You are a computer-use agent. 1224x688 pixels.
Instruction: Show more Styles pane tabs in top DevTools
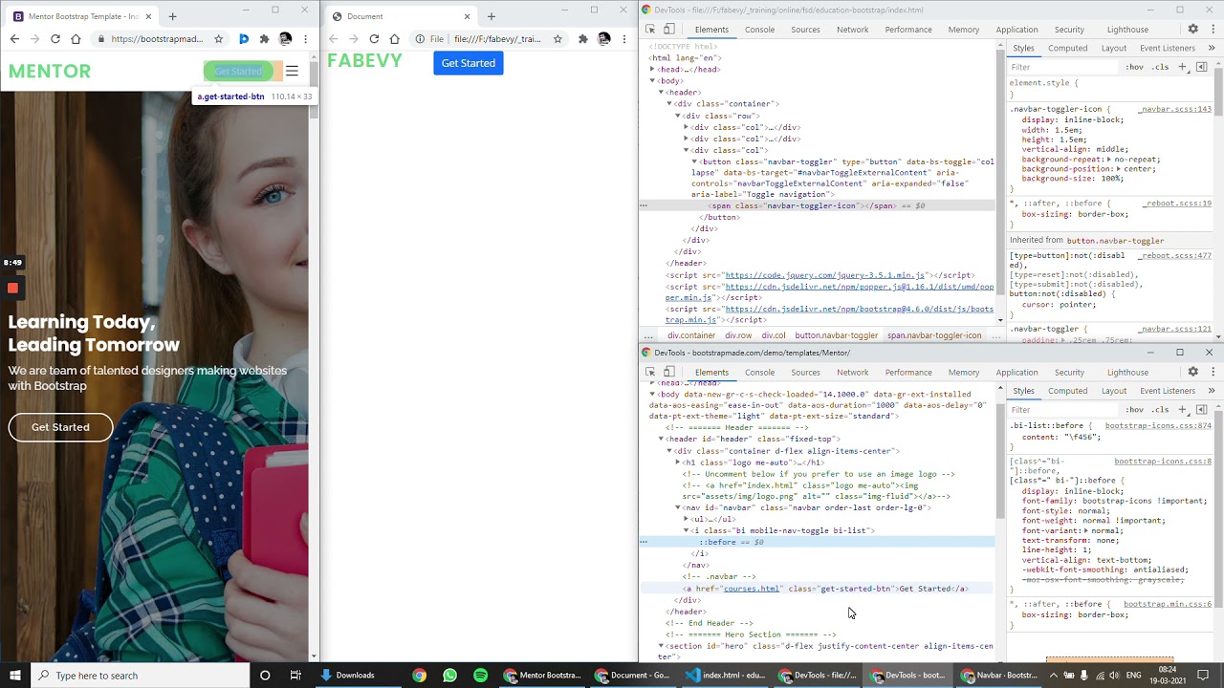tap(1211, 48)
